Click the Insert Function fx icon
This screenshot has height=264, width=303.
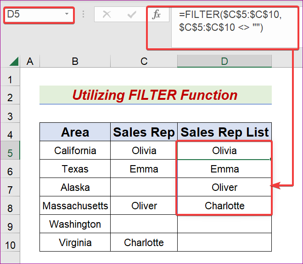(157, 15)
